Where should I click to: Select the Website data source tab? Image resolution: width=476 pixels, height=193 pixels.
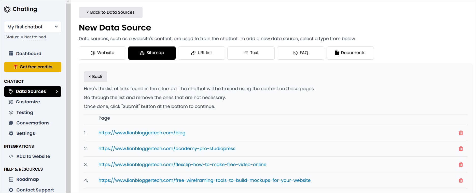click(102, 53)
